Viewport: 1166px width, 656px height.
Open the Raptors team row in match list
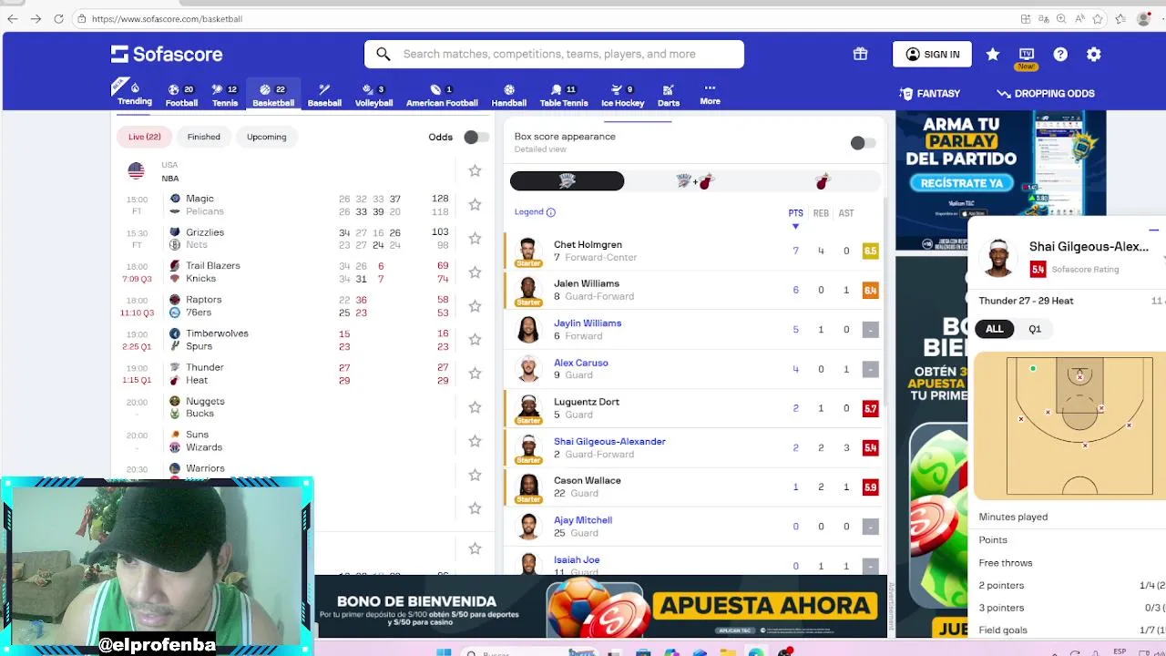[203, 300]
